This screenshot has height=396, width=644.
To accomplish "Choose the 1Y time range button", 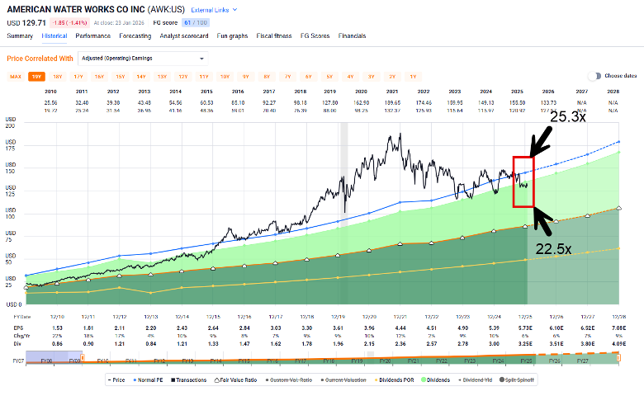I will (413, 76).
